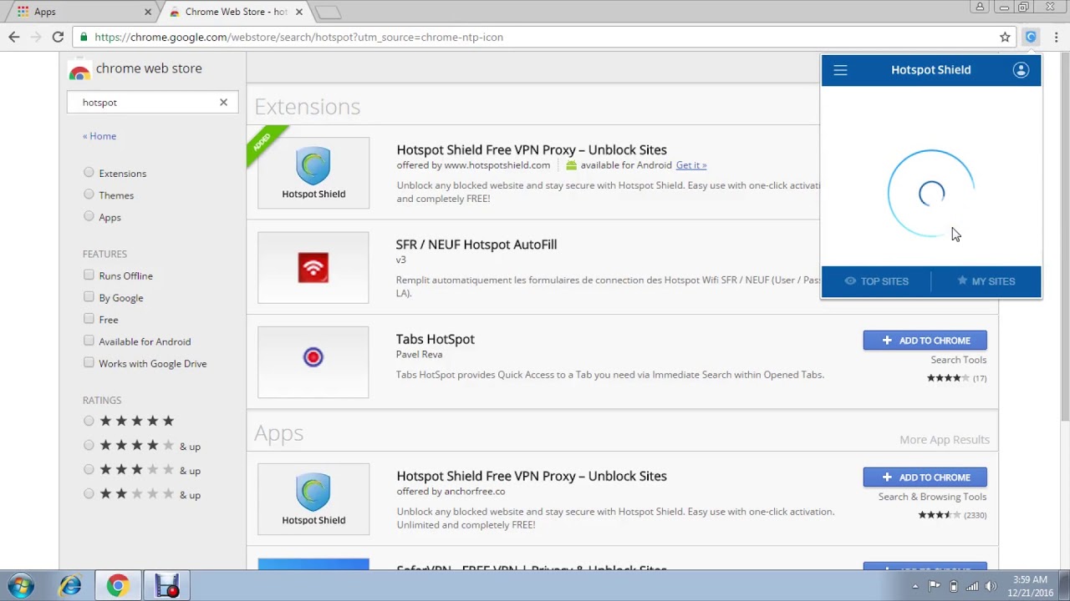This screenshot has width=1070, height=601.
Task: Select two stars & up rating
Action: coord(89,494)
